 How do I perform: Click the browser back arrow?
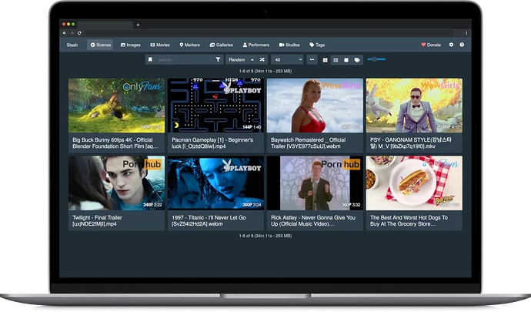click(x=65, y=33)
